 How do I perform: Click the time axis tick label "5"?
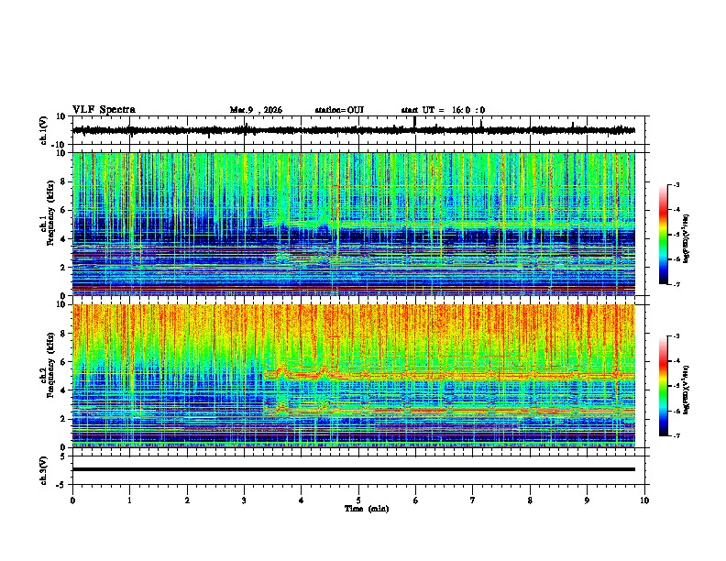[358, 500]
